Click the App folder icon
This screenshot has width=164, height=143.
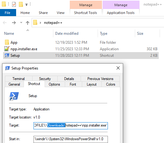click(x=7, y=42)
